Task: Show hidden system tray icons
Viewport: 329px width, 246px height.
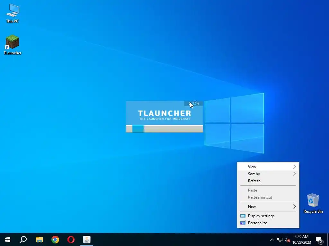Action: pyautogui.click(x=272, y=240)
